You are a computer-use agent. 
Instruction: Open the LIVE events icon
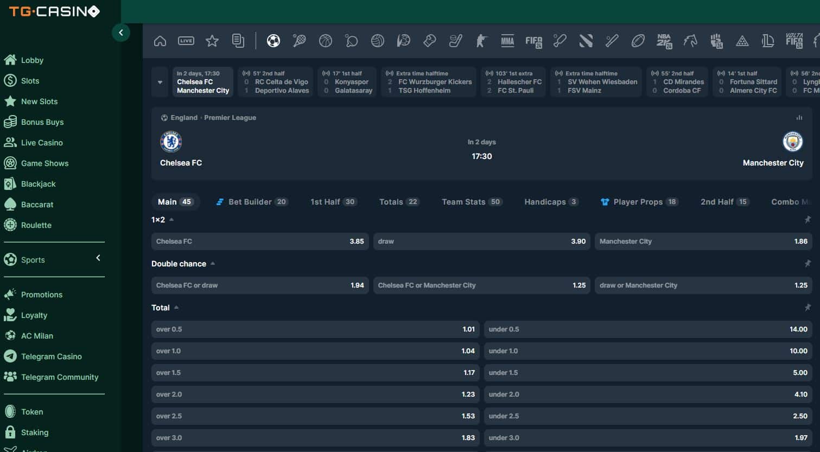click(x=186, y=41)
